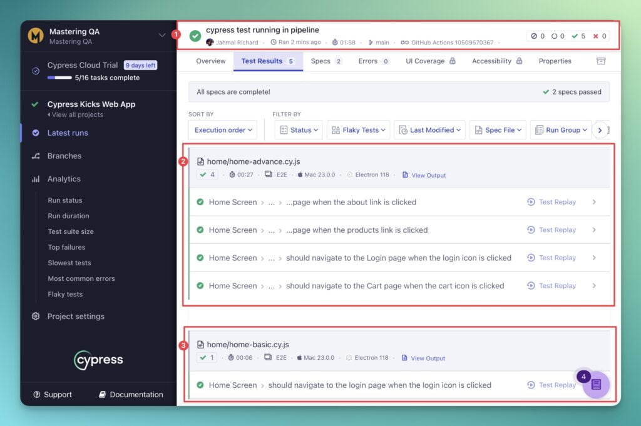Click the Cypress logo in sidebar

click(98, 360)
